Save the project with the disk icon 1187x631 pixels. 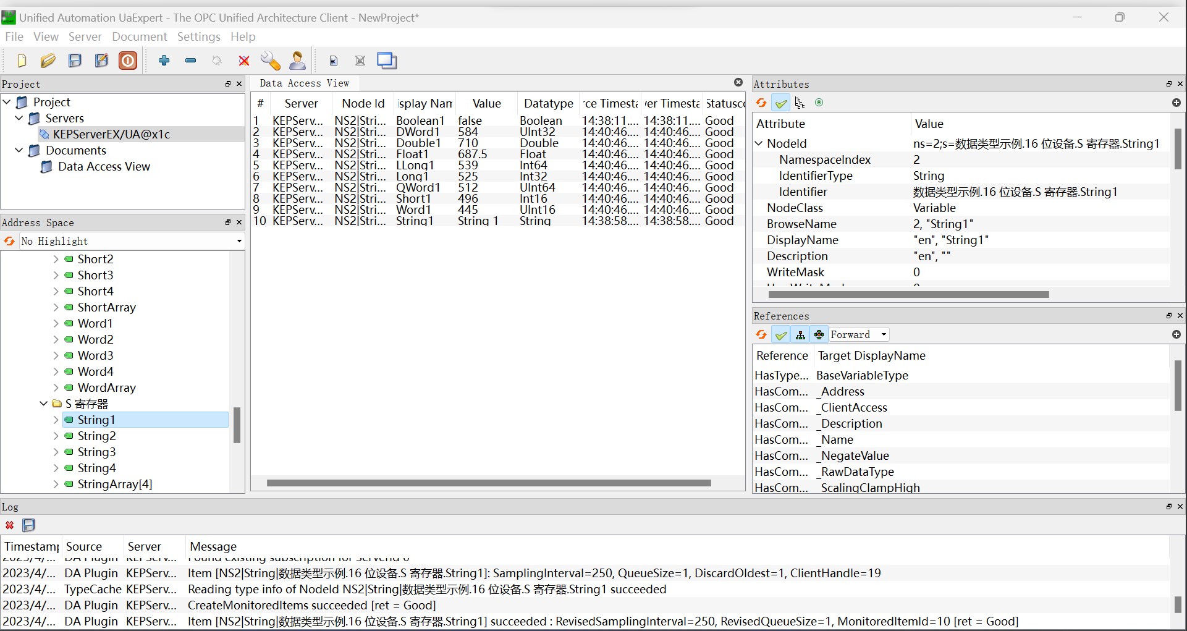coord(74,60)
